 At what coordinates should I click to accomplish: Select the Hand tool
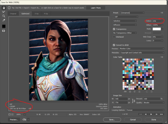click(x=4, y=8)
